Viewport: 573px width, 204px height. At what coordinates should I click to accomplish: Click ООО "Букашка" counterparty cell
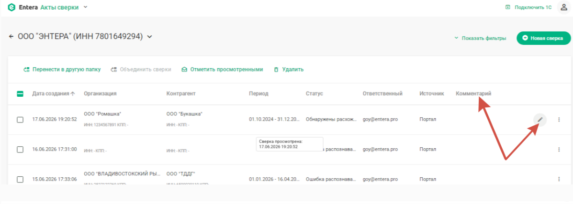click(184, 114)
